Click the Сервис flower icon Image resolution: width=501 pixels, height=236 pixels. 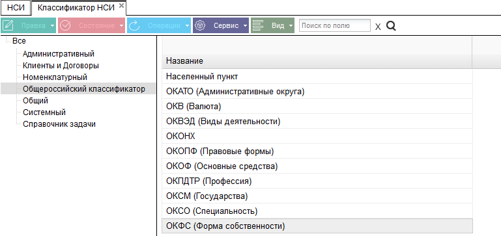[200, 25]
